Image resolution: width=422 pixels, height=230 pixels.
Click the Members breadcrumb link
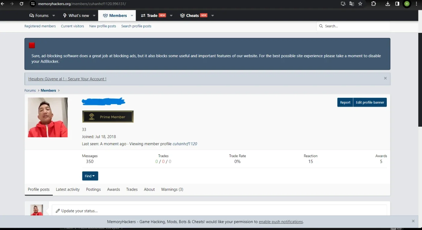tap(48, 90)
